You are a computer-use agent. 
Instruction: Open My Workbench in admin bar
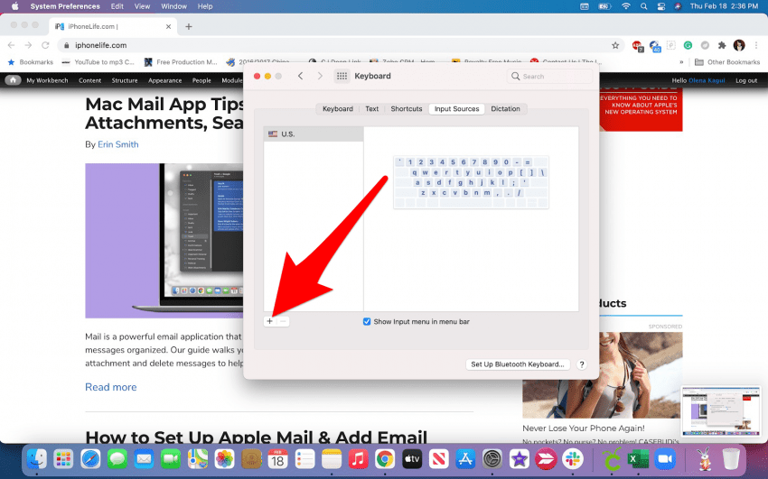[x=47, y=80]
